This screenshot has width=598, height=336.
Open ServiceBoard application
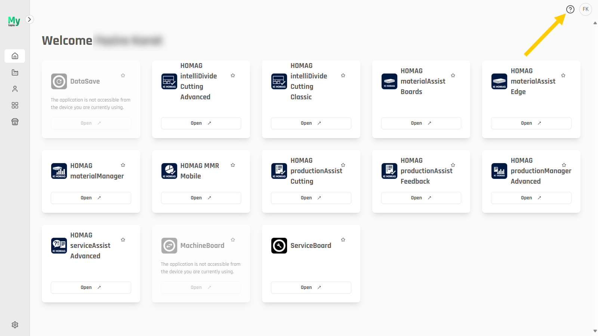(311, 287)
